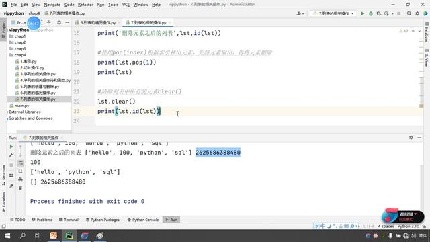Open main.py in Project tree
This screenshot has height=242, width=430.
click(x=21, y=106)
